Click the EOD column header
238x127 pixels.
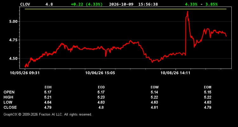(x=101, y=87)
